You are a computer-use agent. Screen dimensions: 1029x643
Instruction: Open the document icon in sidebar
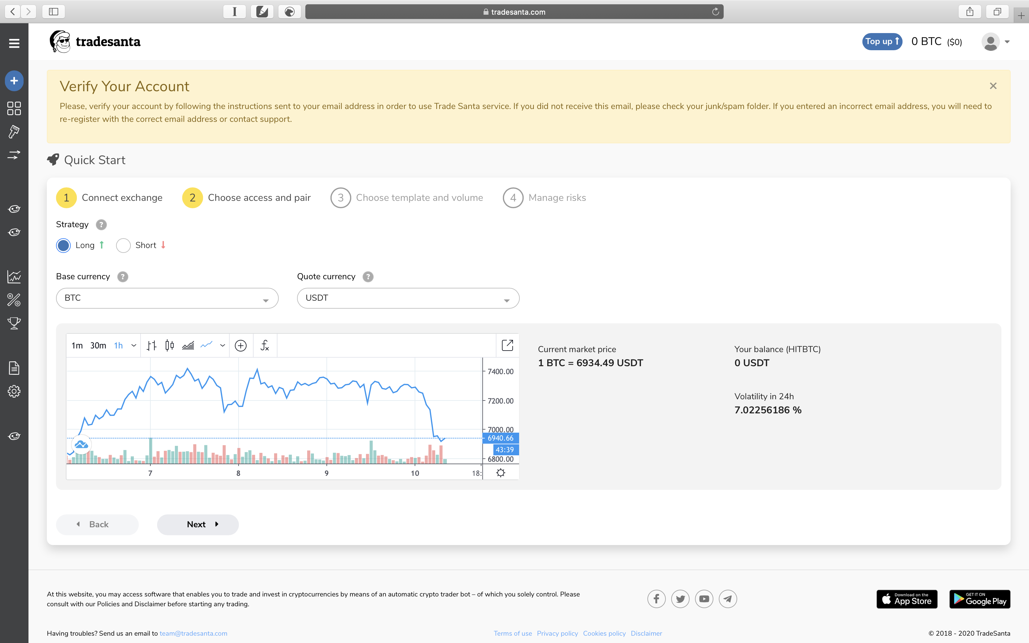(14, 368)
